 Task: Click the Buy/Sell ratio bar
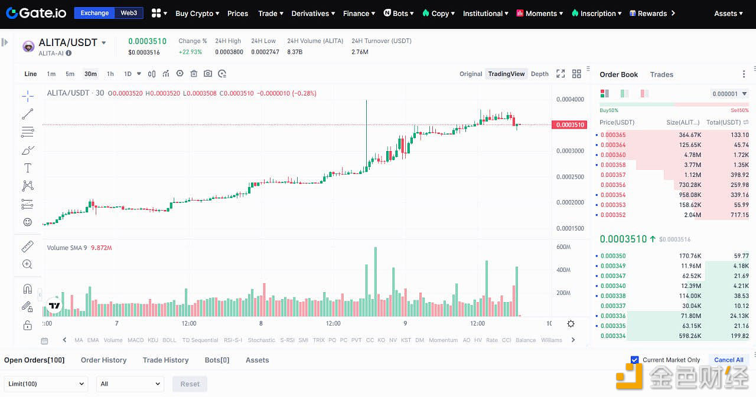pos(674,104)
